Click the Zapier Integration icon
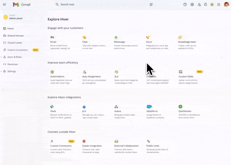The height and width of the screenshot is (165, 231). click(x=84, y=141)
